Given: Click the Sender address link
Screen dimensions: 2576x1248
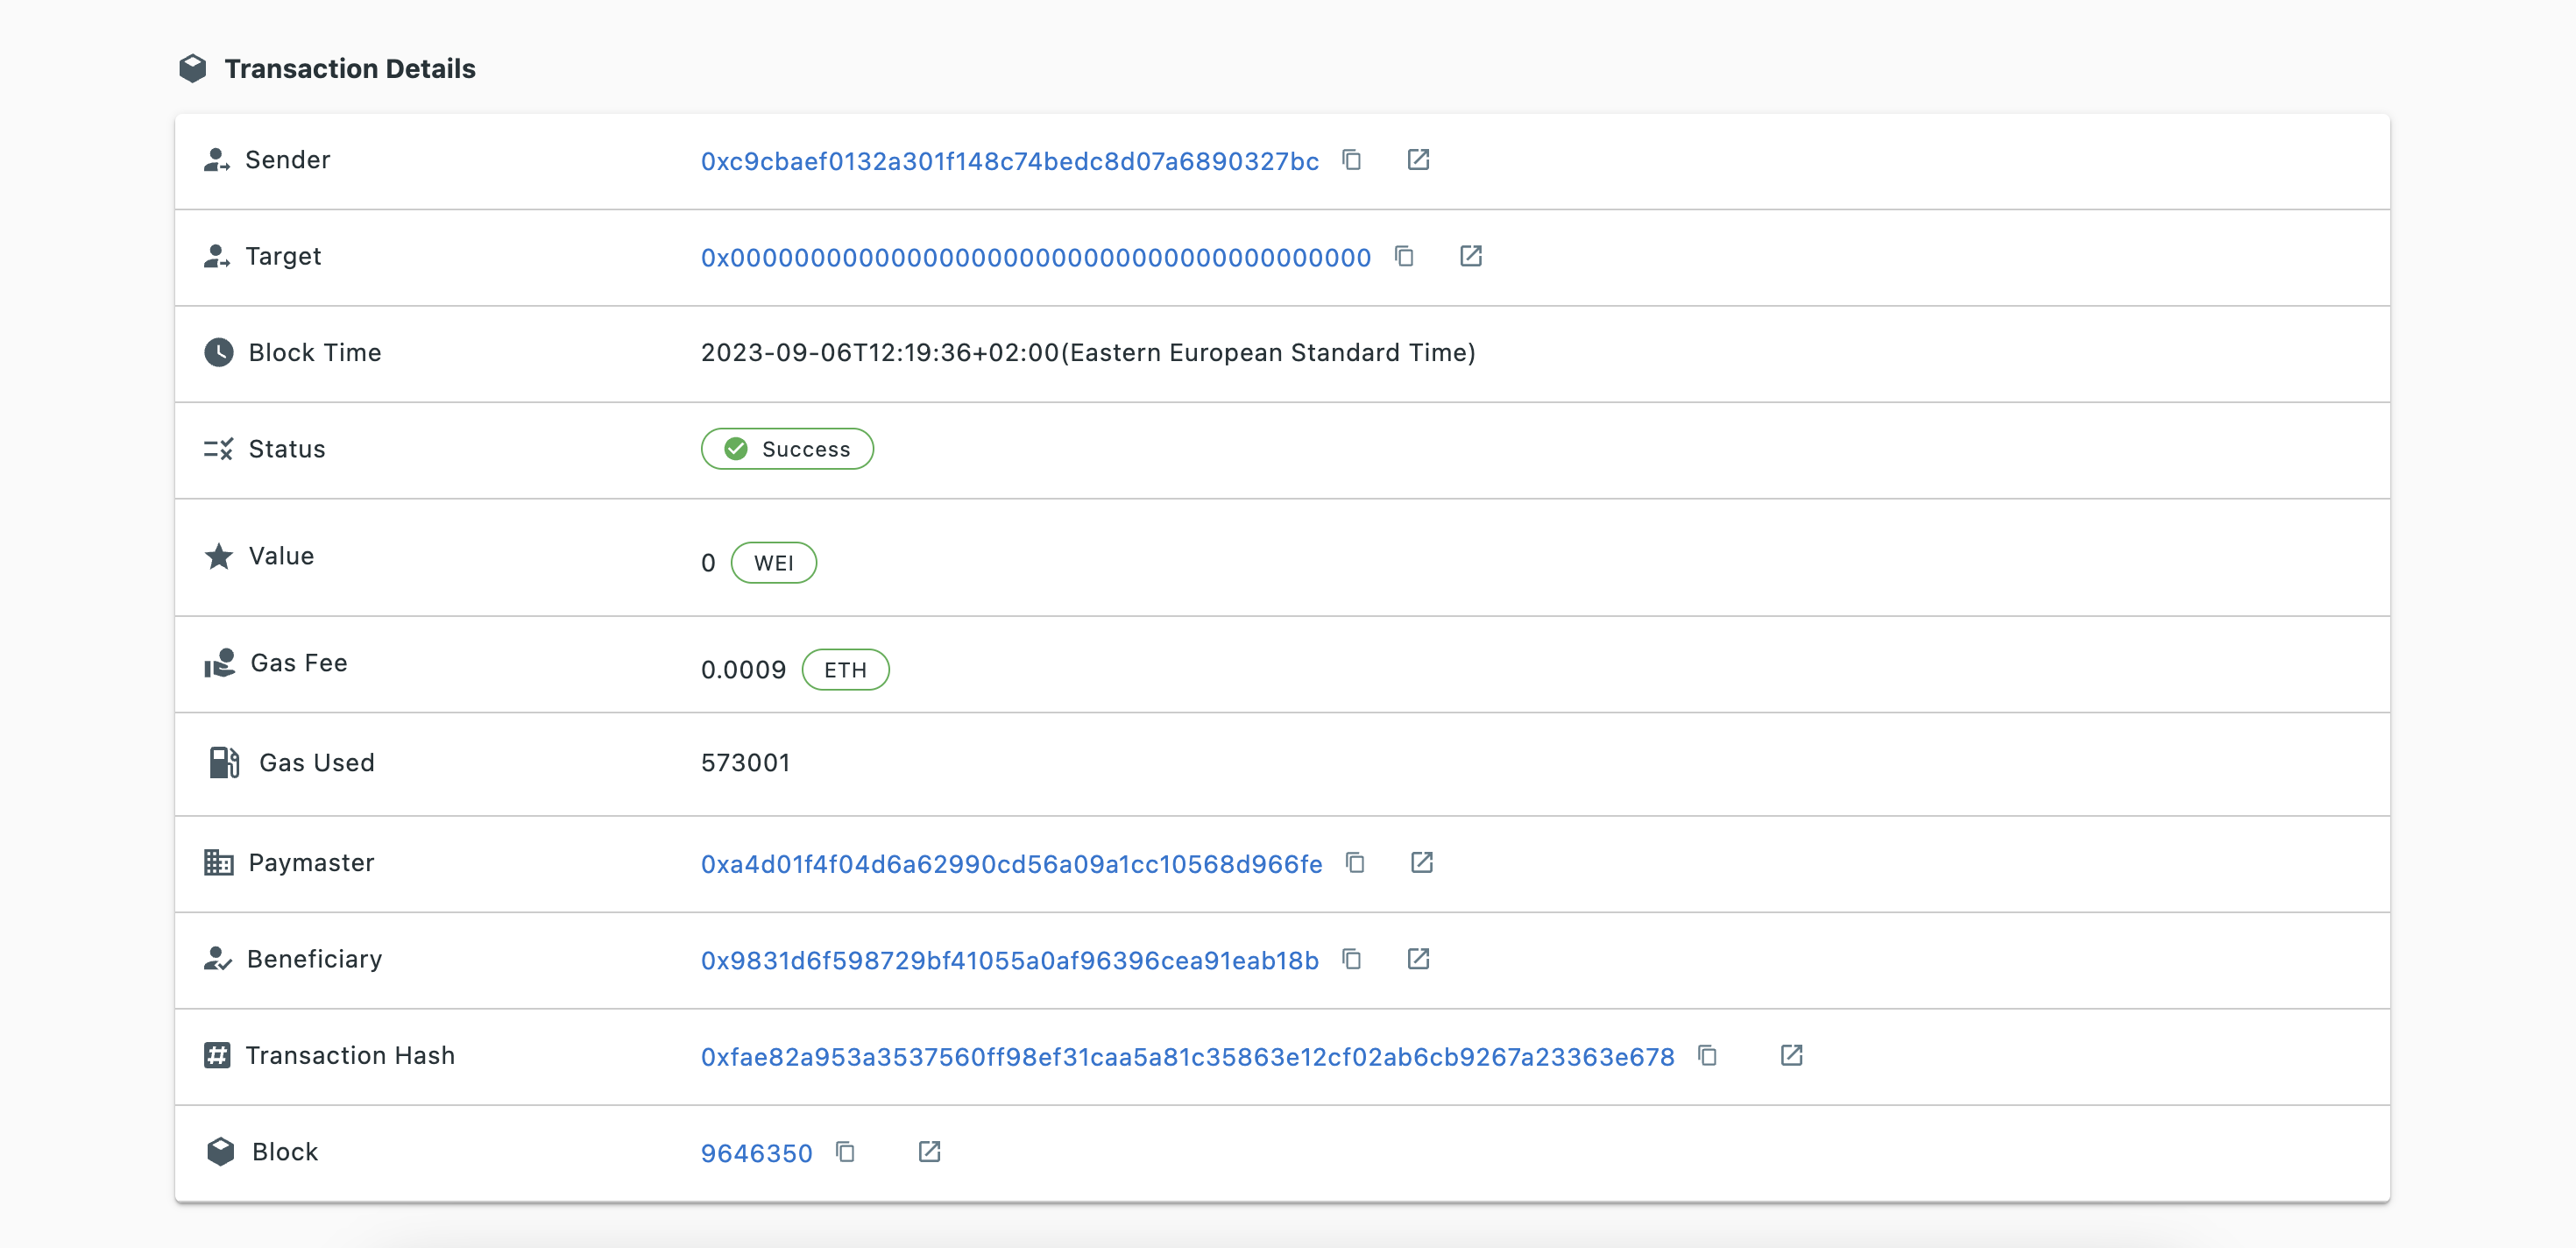Looking at the screenshot, I should click(1009, 161).
